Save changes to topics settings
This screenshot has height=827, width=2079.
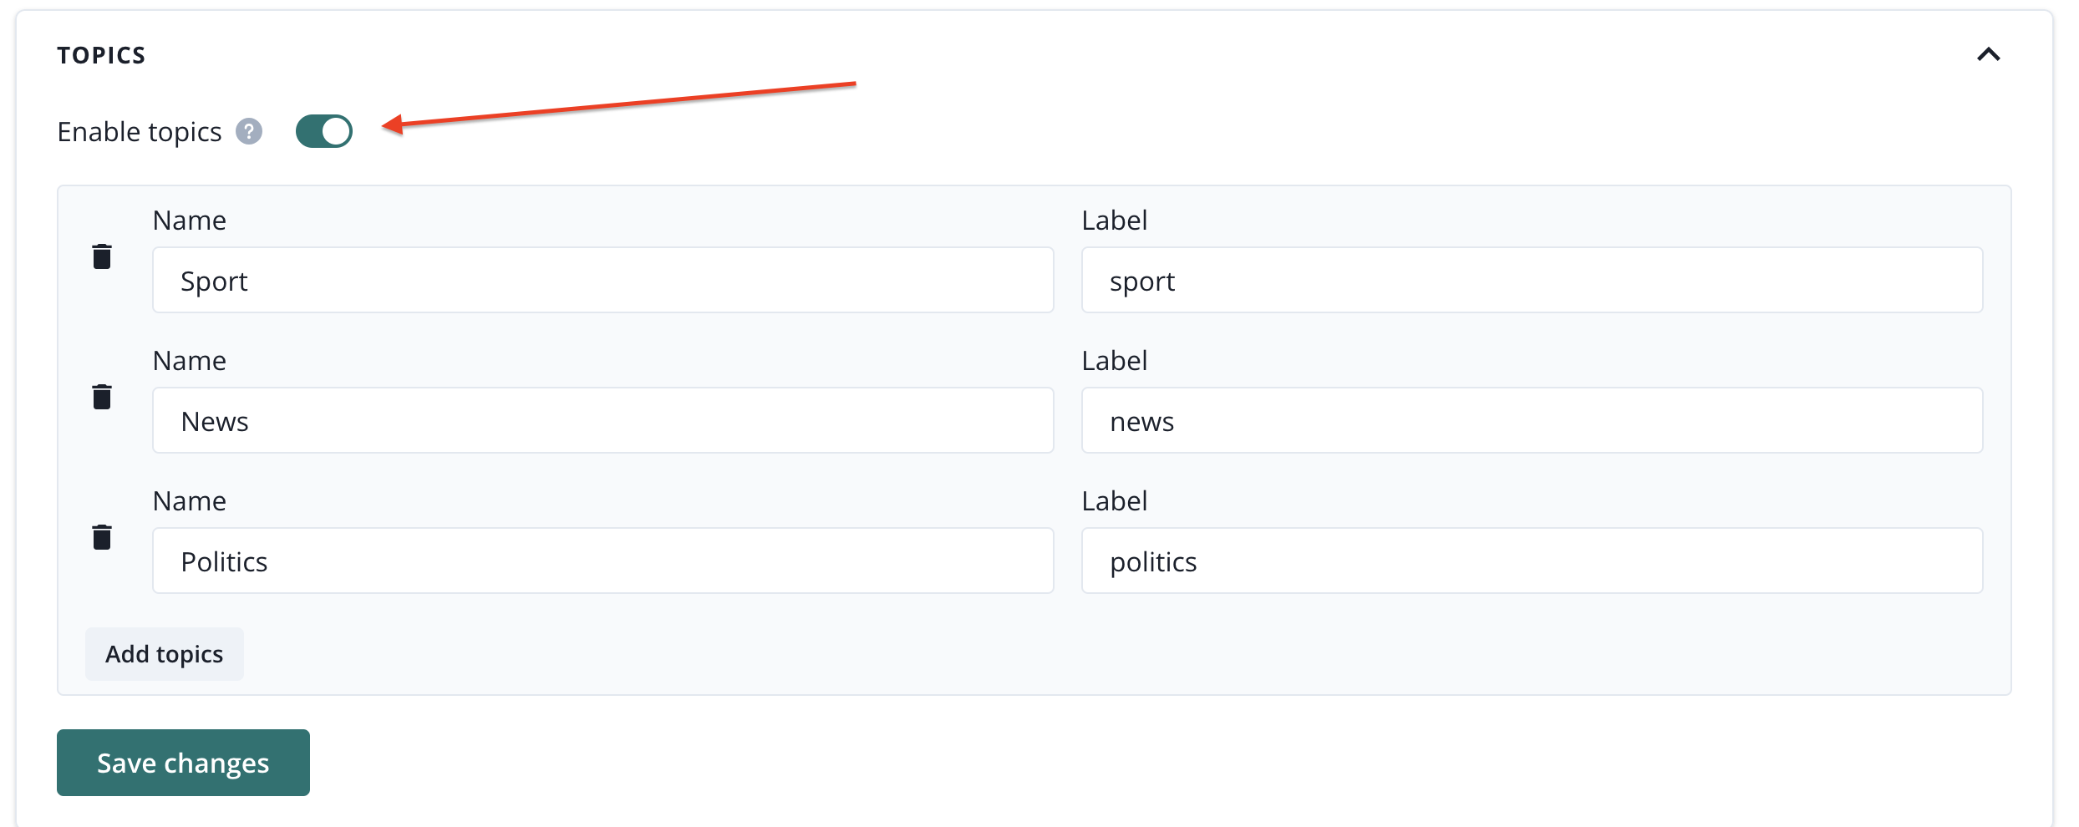183,763
